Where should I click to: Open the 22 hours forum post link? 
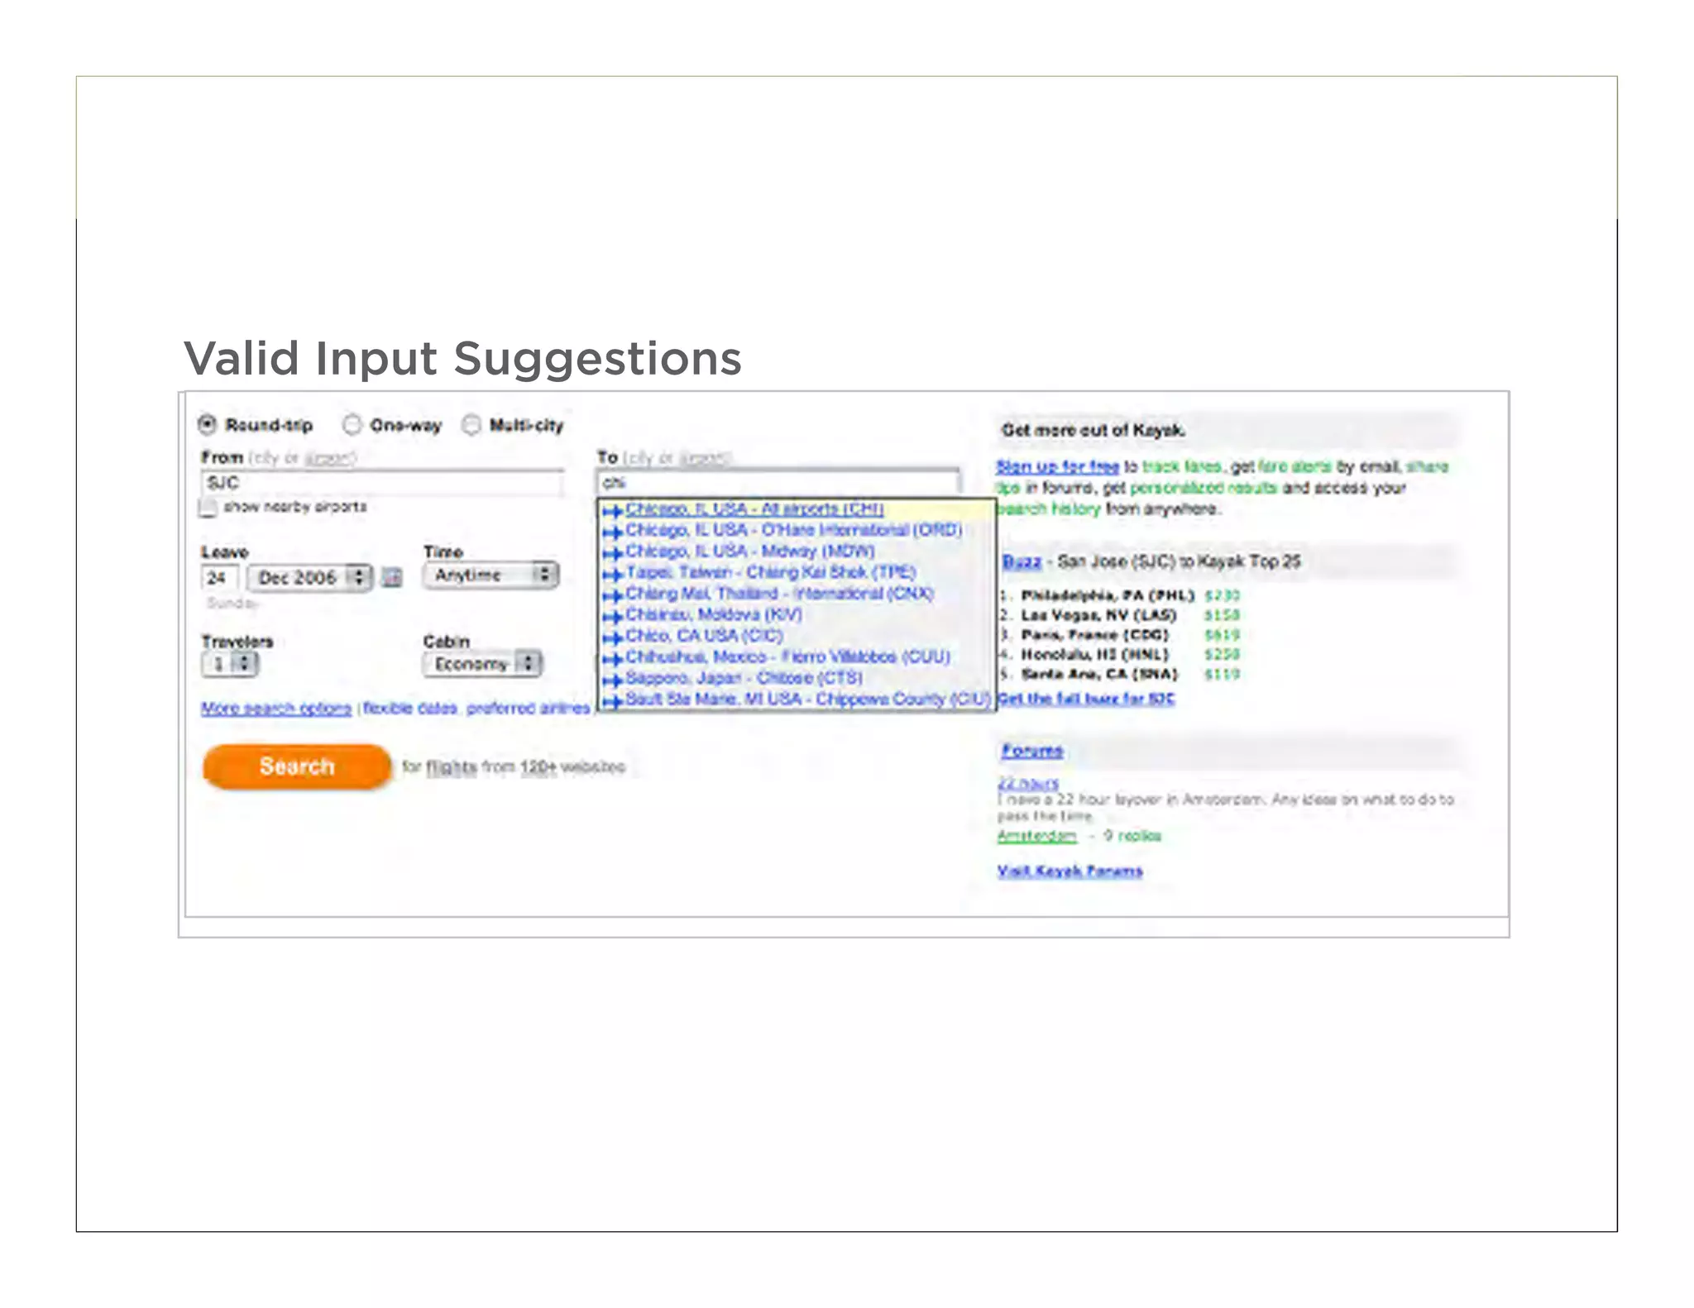1028,783
